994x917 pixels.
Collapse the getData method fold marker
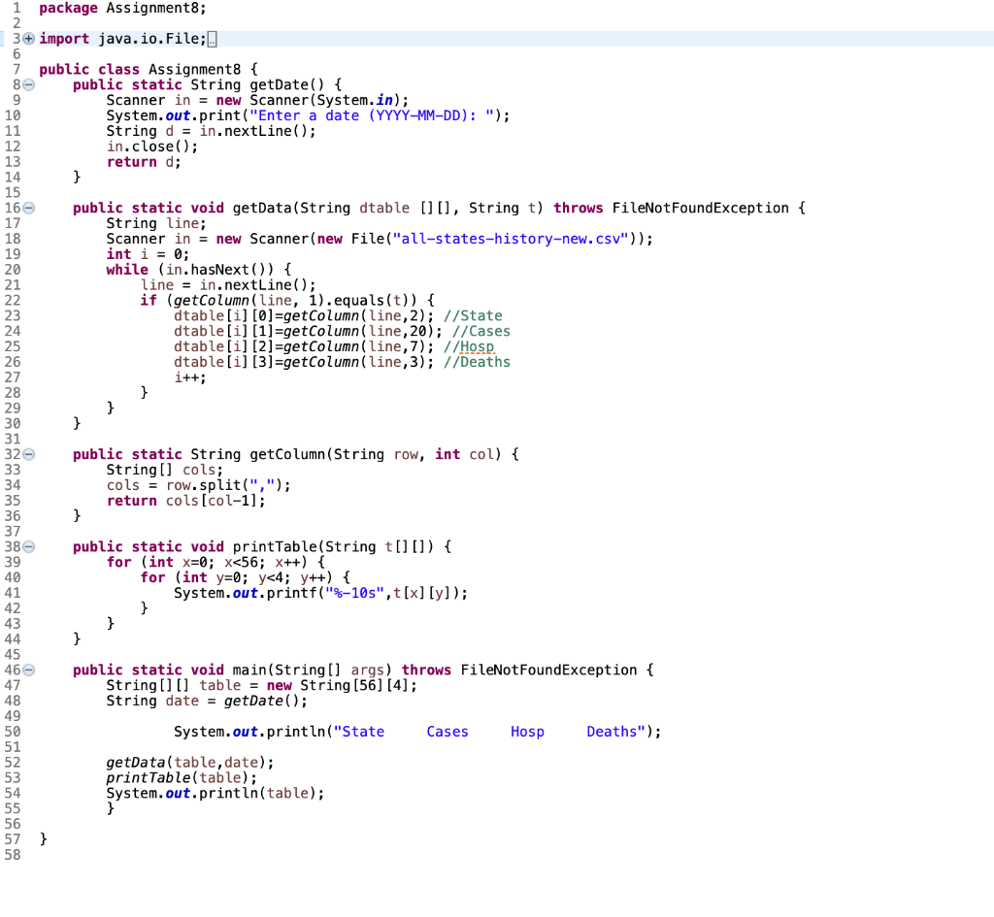[28, 208]
